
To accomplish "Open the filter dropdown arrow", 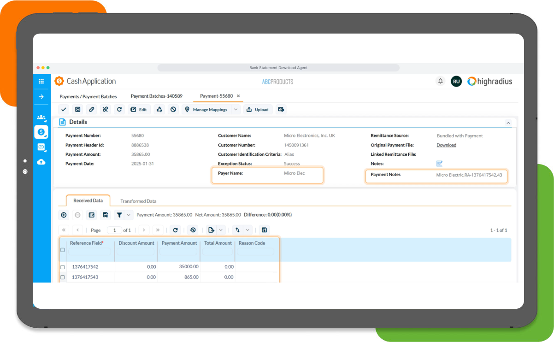I will pyautogui.click(x=129, y=215).
